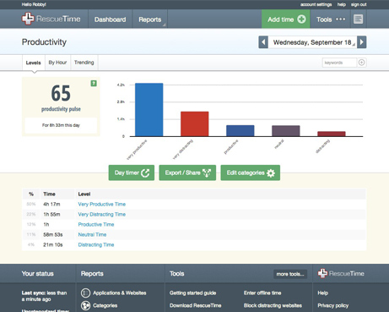Screen dimensions: 389x312
Task: Open Distracting Time link
Action: 96,244
